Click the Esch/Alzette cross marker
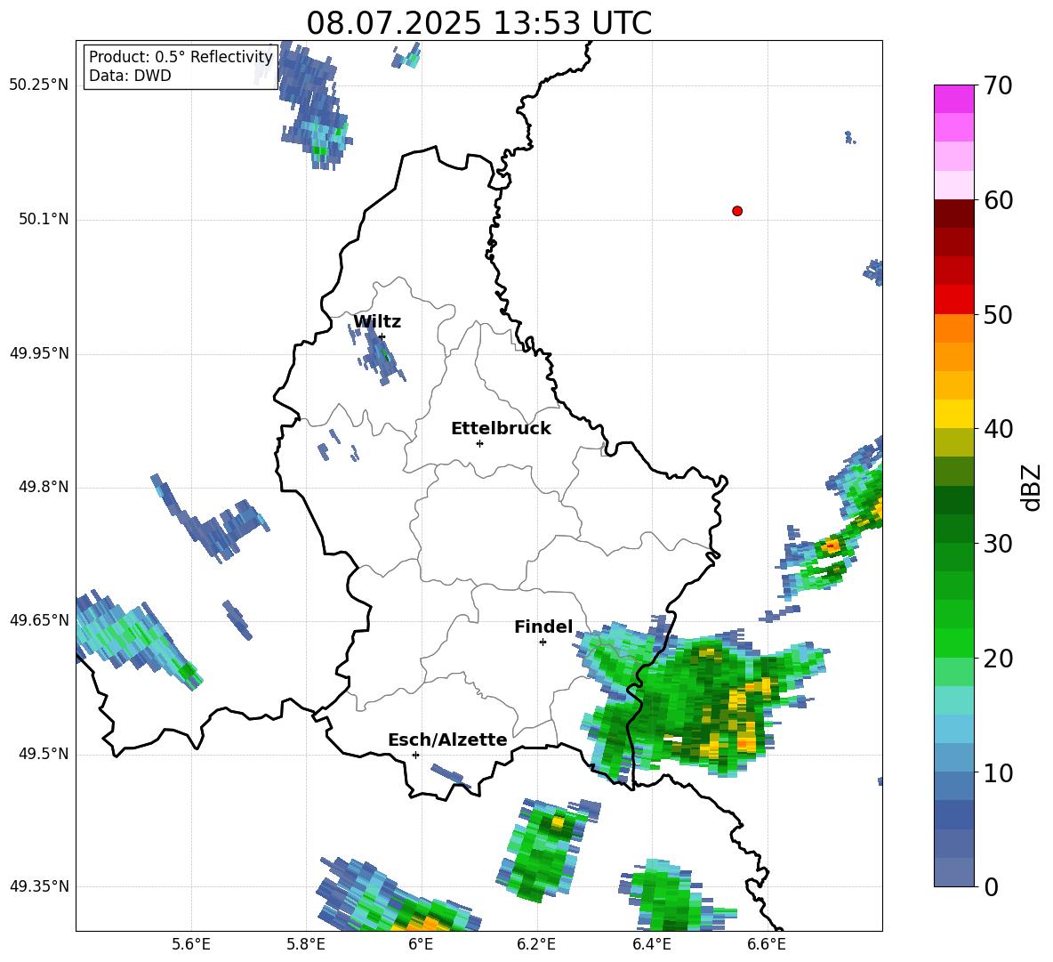 tap(415, 755)
